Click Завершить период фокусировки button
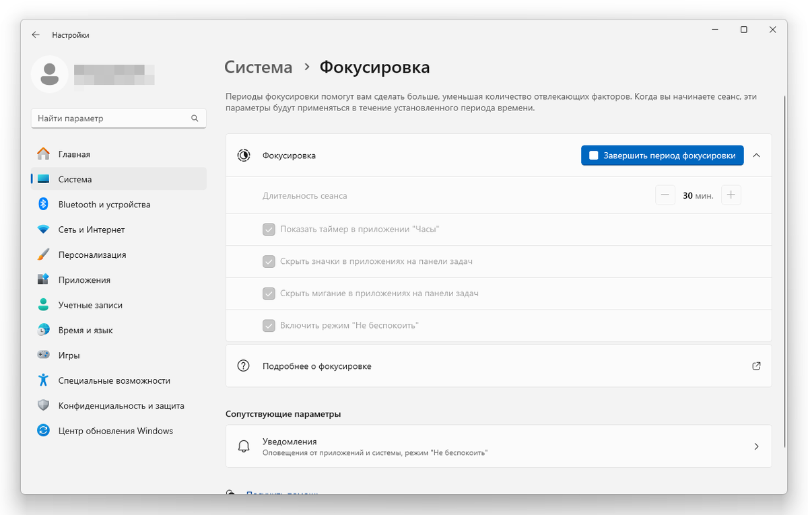808x515 pixels. tap(662, 156)
